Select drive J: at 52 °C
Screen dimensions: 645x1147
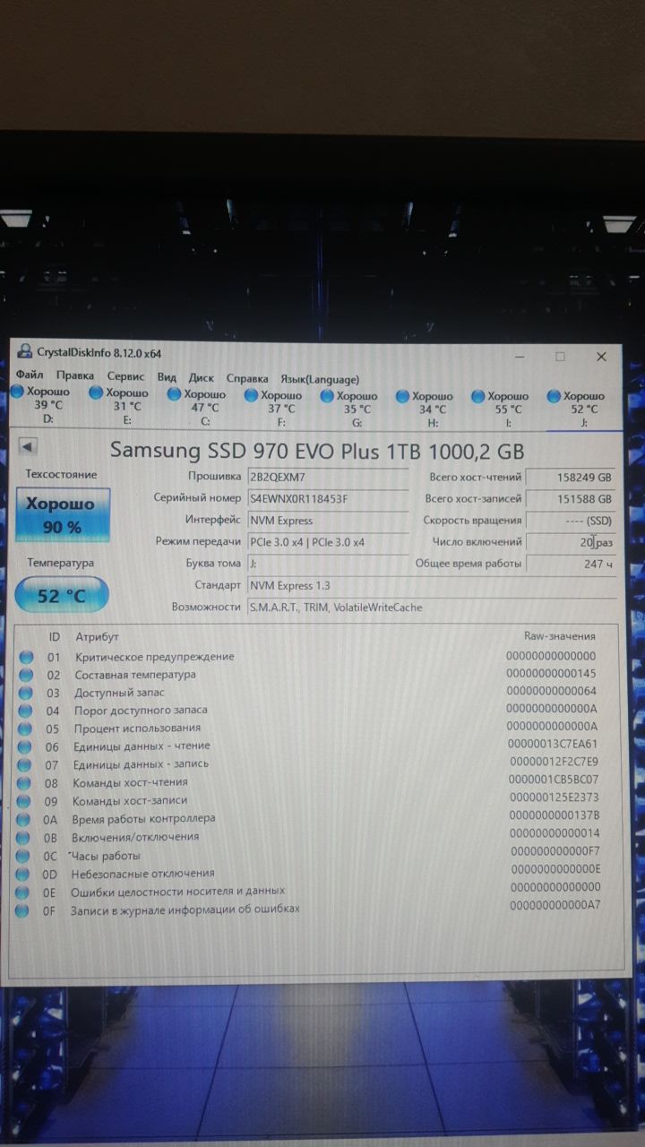click(x=576, y=409)
